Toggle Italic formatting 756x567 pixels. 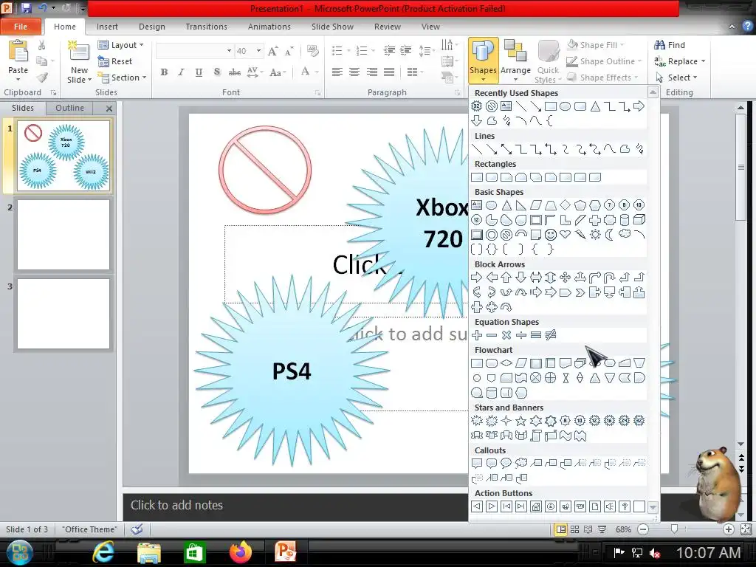[x=181, y=72]
